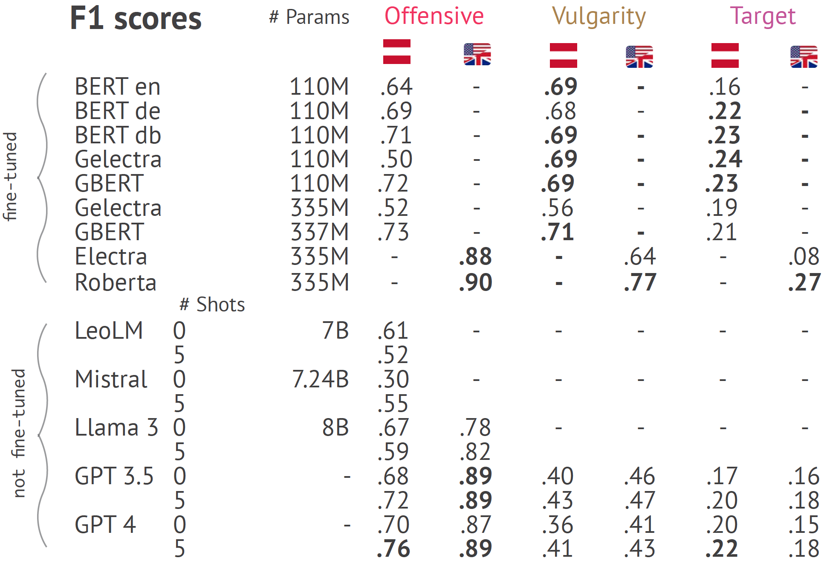824x561 pixels.
Task: Select the US-UK flag under Vulgarity
Action: pos(639,57)
